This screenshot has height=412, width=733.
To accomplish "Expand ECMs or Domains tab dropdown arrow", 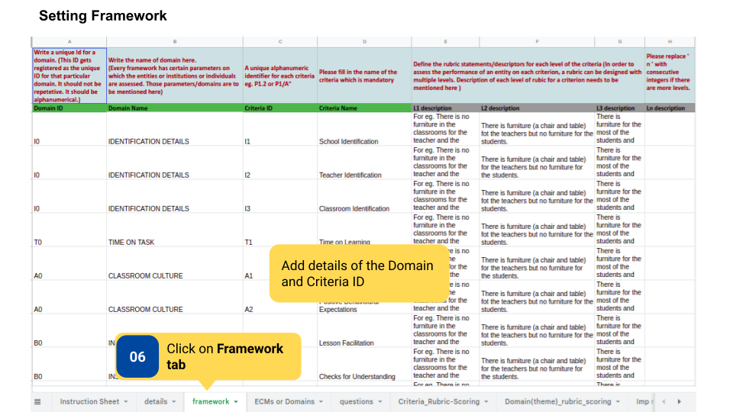I will coord(321,401).
